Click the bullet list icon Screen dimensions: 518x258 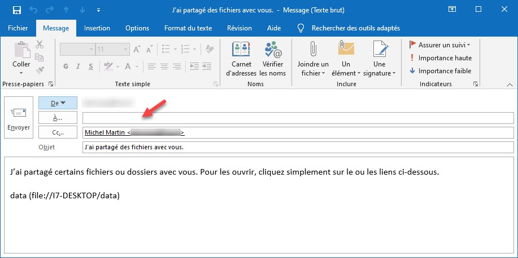click(x=166, y=50)
